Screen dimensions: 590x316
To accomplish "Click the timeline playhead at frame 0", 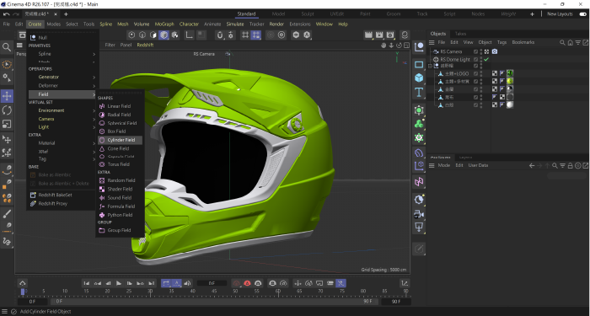I will 23,292.
